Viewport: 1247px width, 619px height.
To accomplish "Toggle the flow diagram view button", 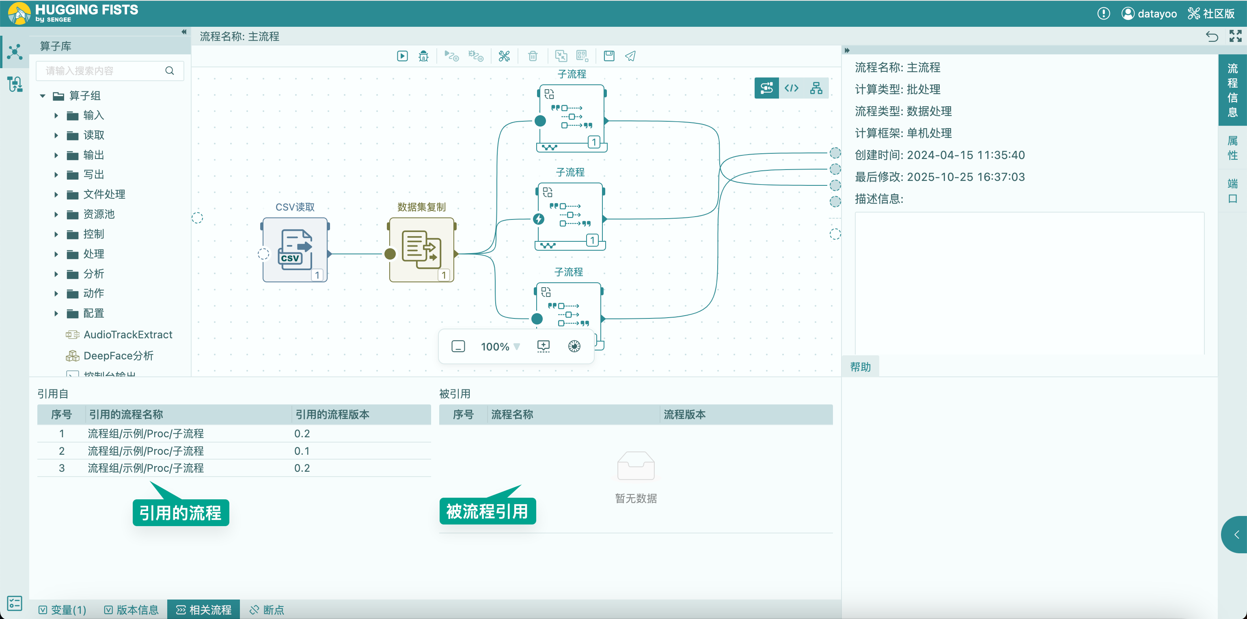I will [767, 88].
